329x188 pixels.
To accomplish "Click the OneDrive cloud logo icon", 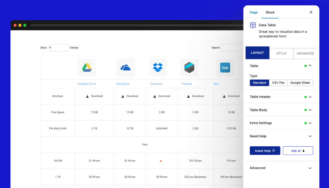I will coord(126,68).
